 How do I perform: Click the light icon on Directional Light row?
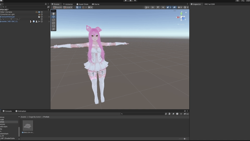click(x=39, y=14)
